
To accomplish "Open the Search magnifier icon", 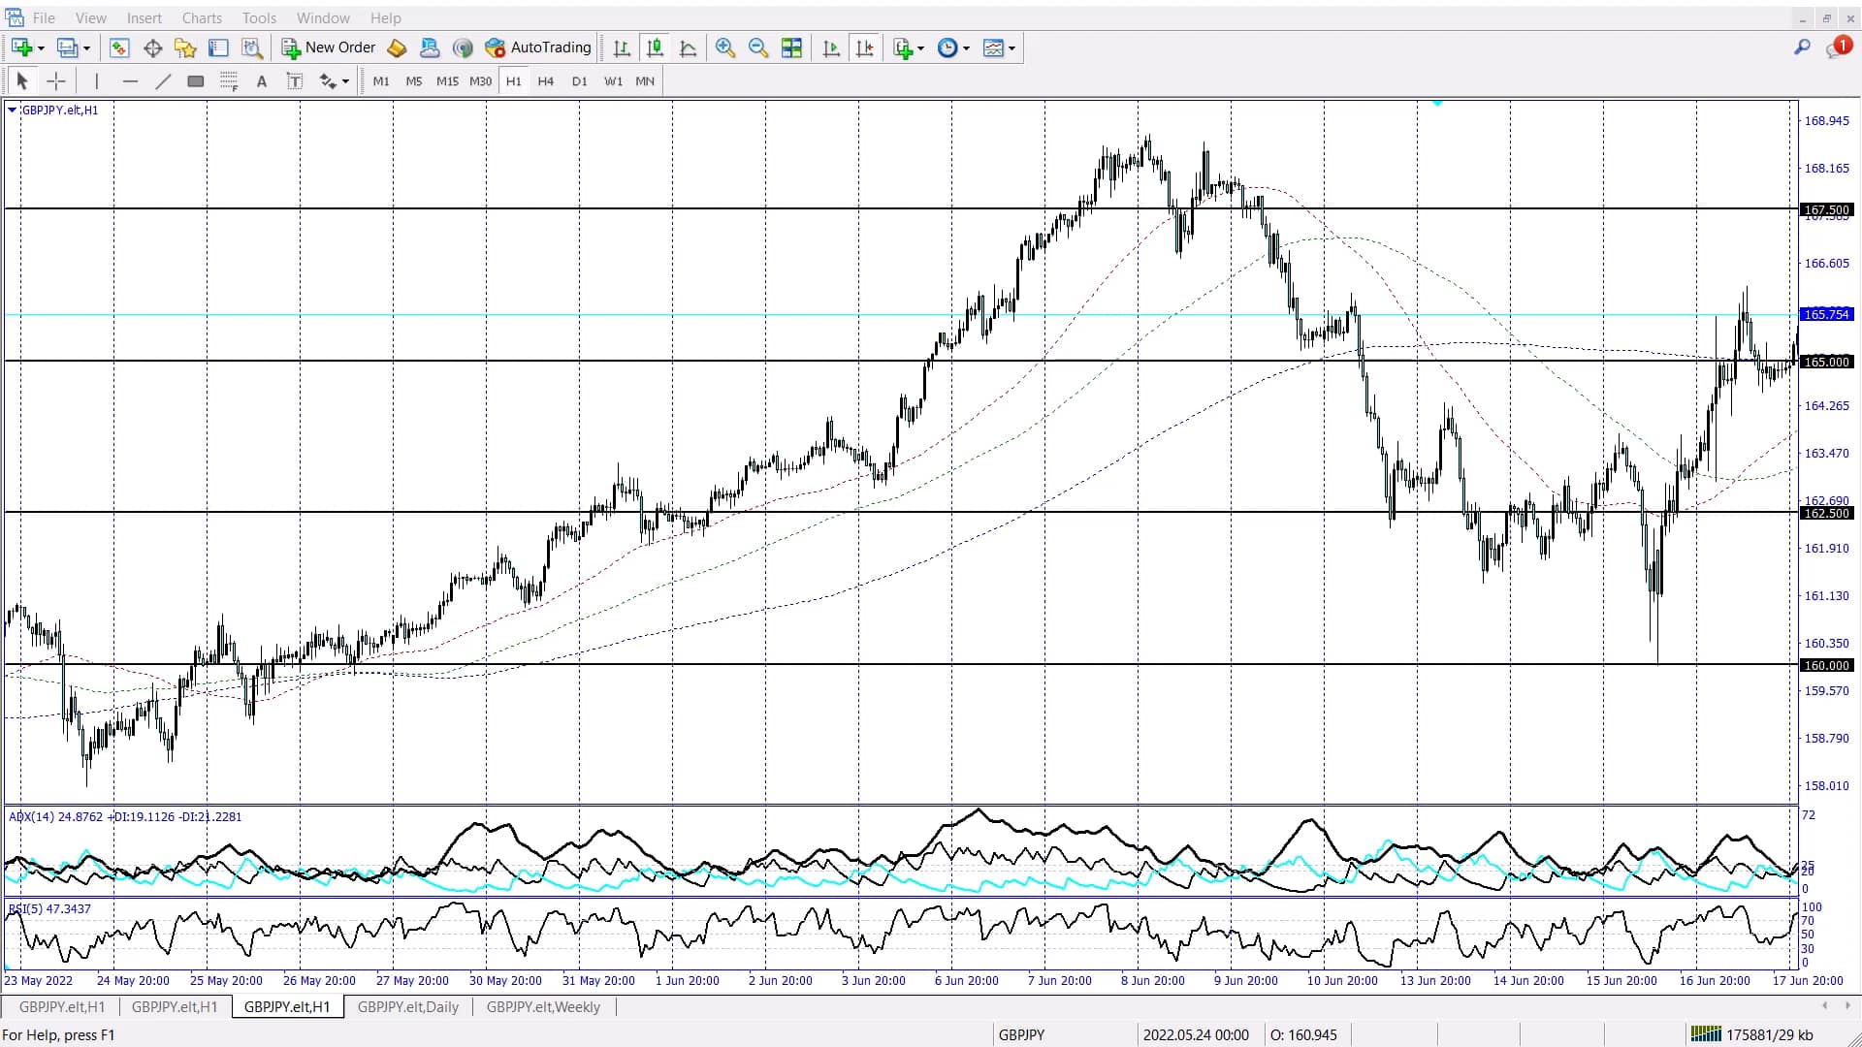I will (x=1802, y=47).
